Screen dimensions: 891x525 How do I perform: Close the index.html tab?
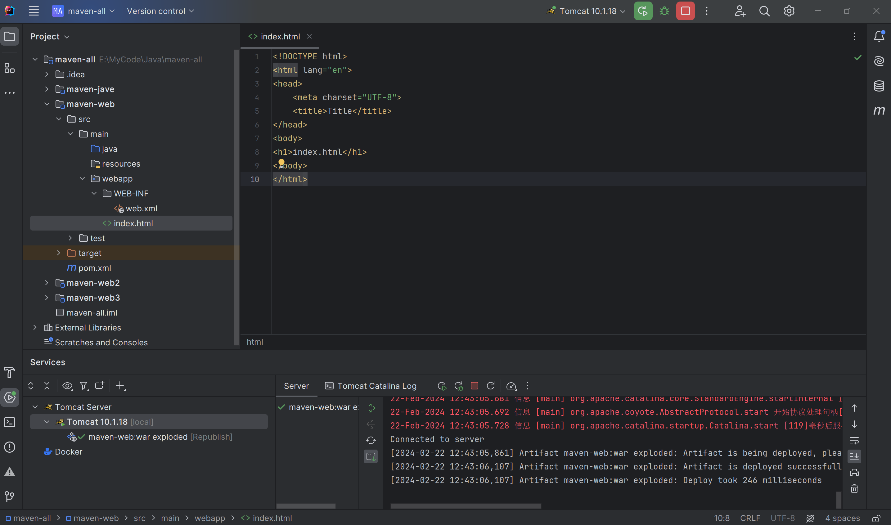[x=309, y=36]
